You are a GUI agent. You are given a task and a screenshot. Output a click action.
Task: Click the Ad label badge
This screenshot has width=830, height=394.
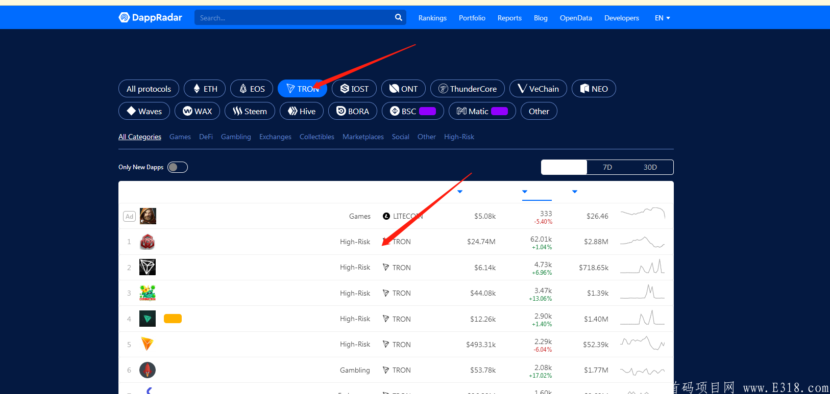click(x=129, y=216)
